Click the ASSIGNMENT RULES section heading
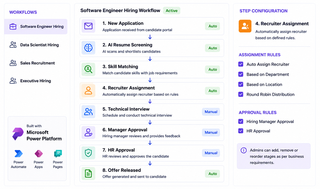Screen dimensions: 320x189 tap(260, 55)
